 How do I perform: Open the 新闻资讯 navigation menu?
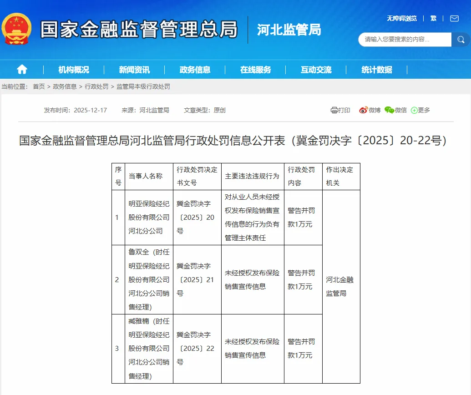(x=135, y=69)
